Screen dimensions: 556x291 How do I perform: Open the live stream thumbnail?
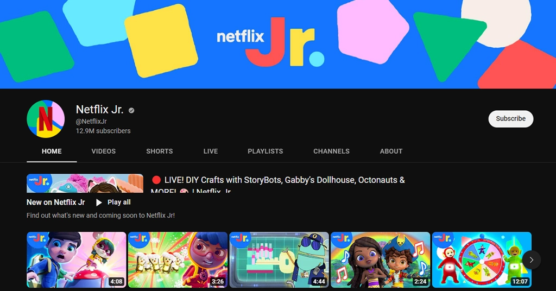click(x=85, y=184)
